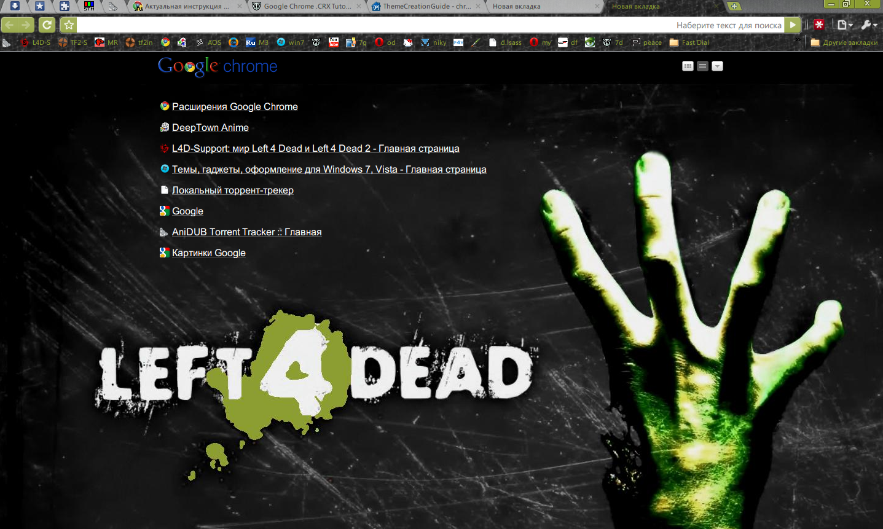Go back with the back arrow
Screen dimensions: 883x529
(x=10, y=25)
